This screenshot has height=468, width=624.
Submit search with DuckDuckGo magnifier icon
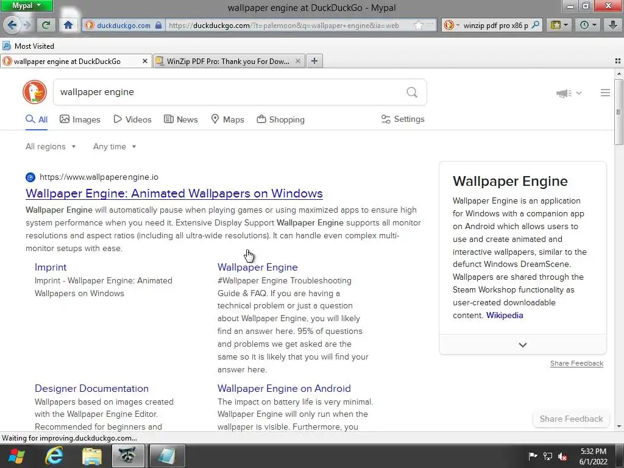412,93
